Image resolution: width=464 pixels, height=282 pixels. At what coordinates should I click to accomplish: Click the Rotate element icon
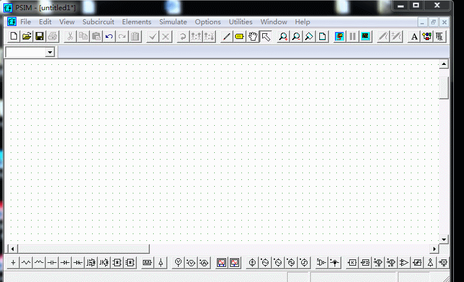tap(183, 37)
